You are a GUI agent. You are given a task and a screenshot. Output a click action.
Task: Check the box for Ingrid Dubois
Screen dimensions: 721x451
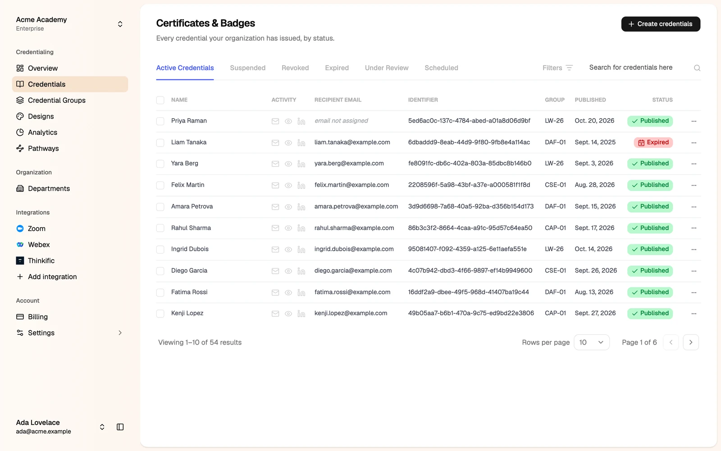pyautogui.click(x=160, y=249)
